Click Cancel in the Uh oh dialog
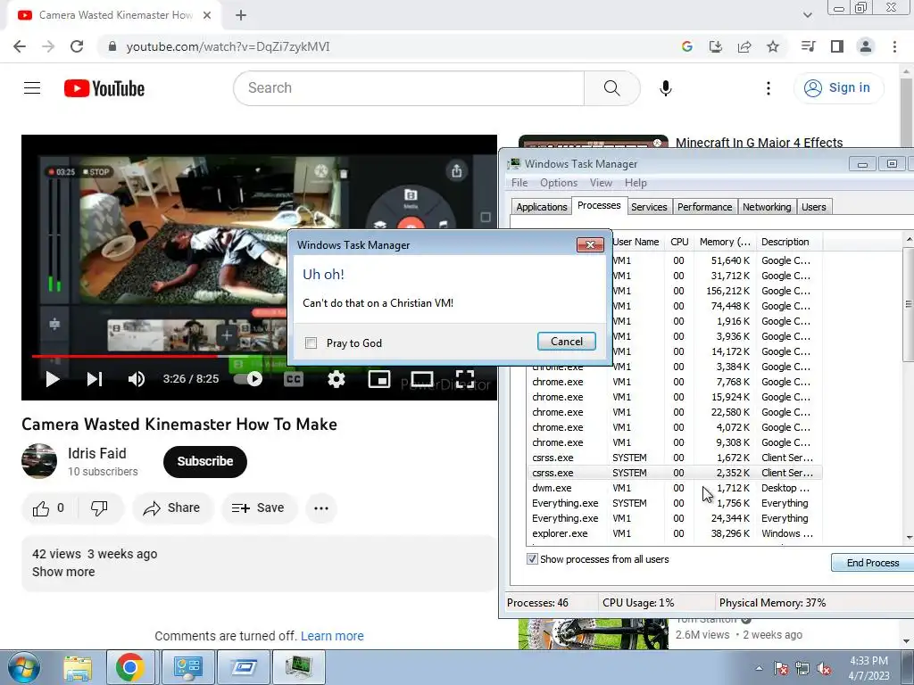This screenshot has width=914, height=685. tap(567, 342)
